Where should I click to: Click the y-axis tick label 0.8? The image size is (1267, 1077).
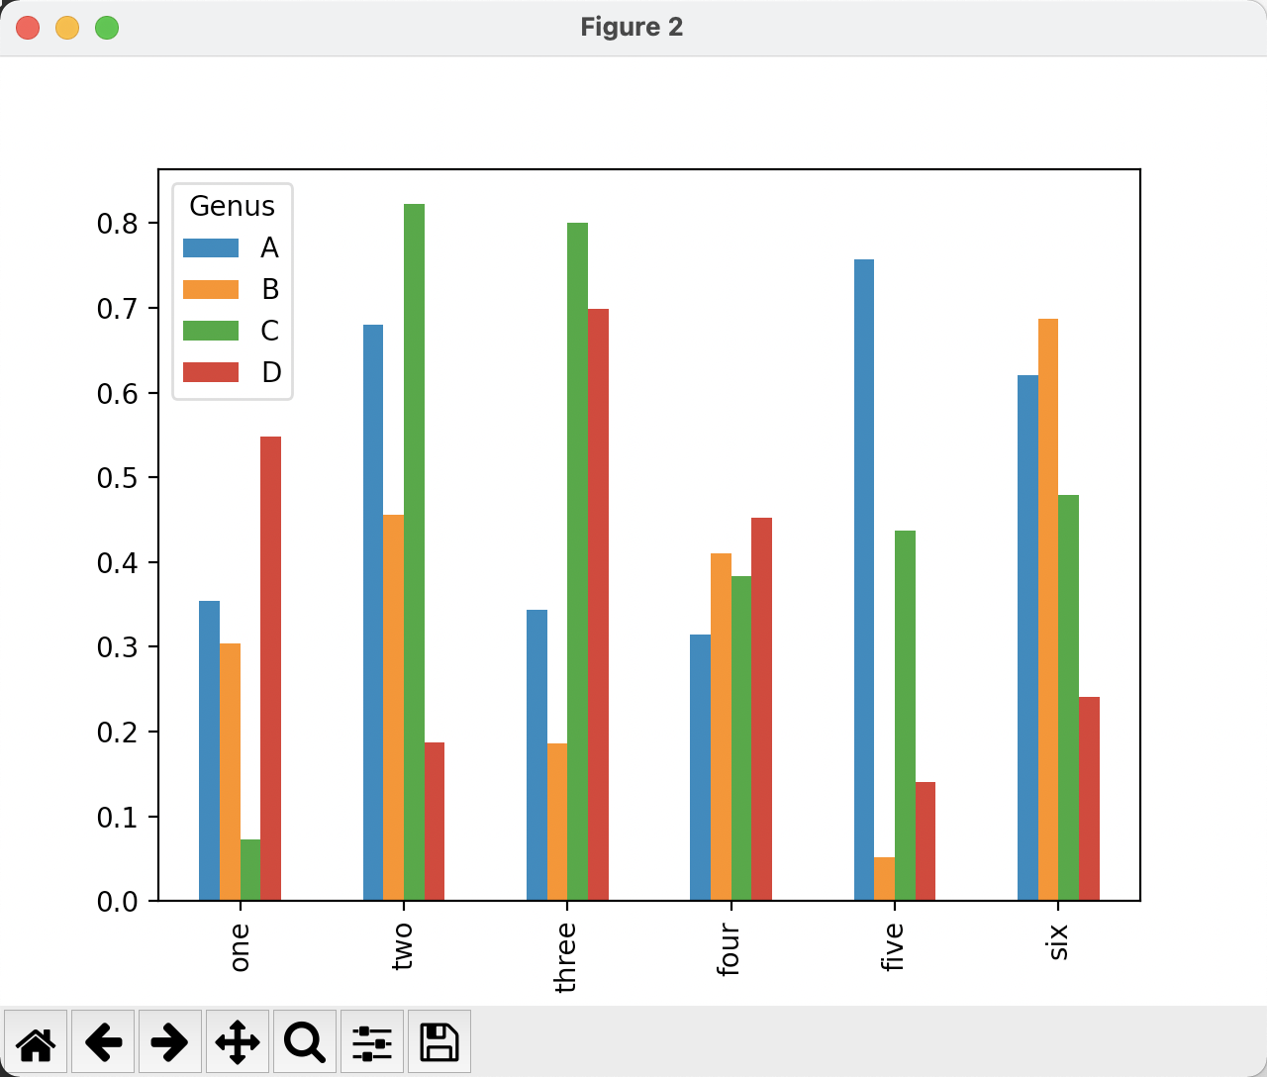(118, 224)
